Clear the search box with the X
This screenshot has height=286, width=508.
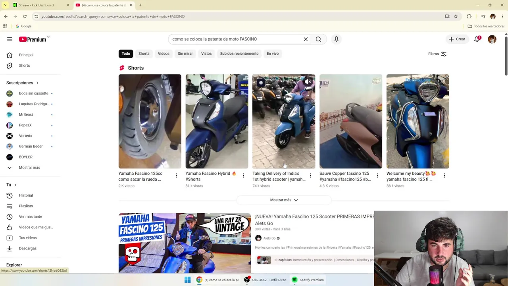click(x=306, y=39)
